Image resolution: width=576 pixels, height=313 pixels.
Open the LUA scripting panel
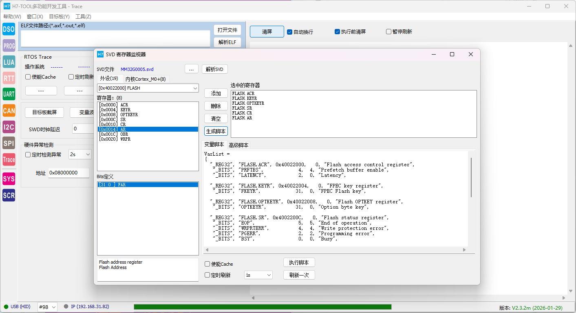coord(9,62)
